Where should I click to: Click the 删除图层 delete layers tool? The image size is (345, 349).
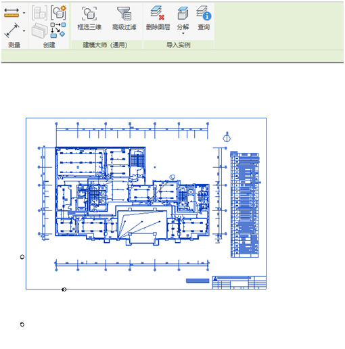pos(158,18)
